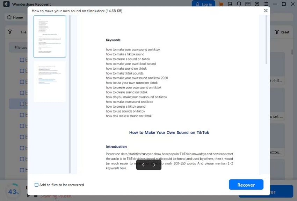Click the blue Recover button in preview
Image resolution: width=297 pixels, height=201 pixels.
[x=246, y=185]
